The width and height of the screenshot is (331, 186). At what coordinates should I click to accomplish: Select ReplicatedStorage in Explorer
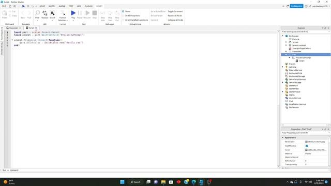click(x=296, y=76)
